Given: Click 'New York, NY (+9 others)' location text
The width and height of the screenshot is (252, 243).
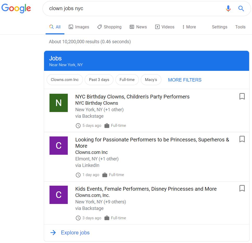Looking at the screenshot, I should pyautogui.click(x=101, y=202).
